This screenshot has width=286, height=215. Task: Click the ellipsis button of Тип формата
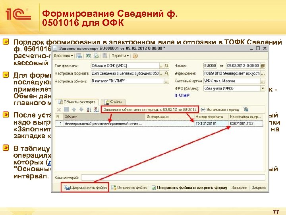tap(162, 66)
